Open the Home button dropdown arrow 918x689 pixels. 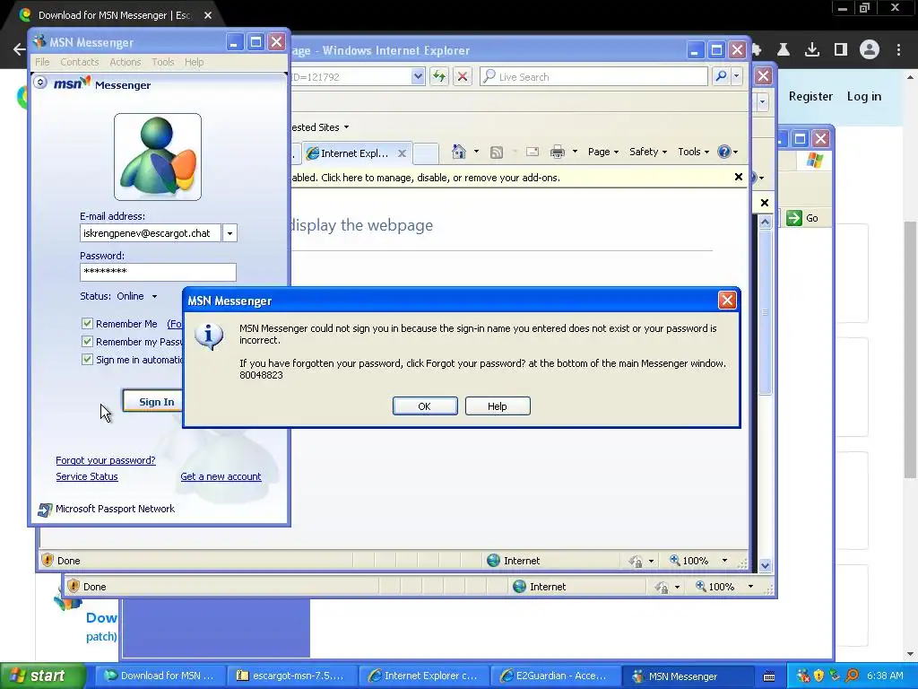click(x=476, y=152)
